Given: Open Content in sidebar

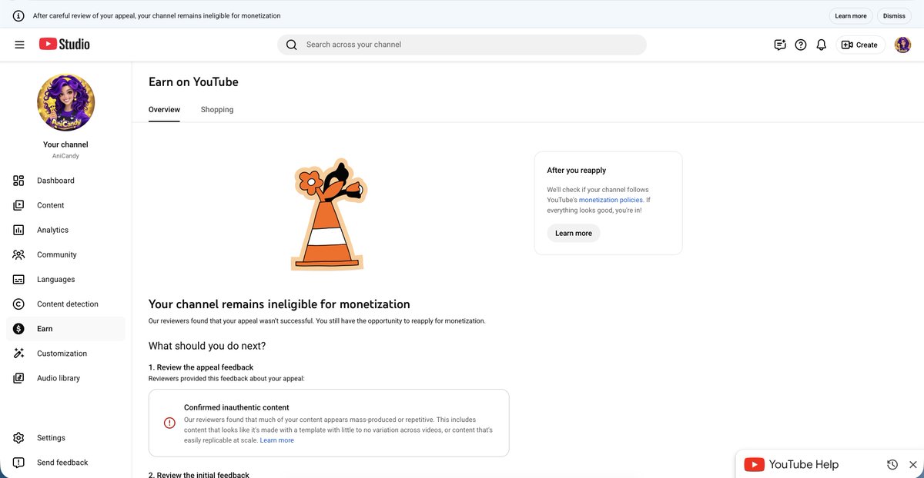Looking at the screenshot, I should [65, 205].
